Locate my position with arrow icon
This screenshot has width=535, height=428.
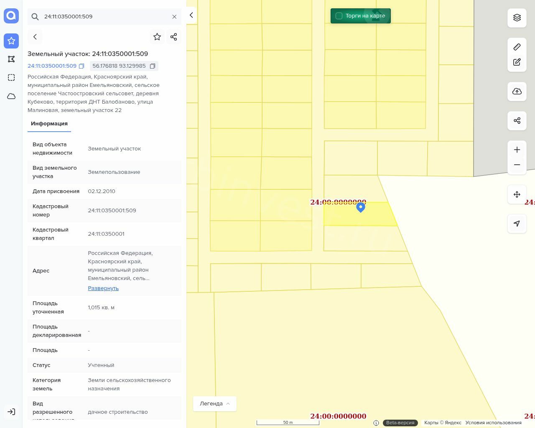(x=517, y=224)
